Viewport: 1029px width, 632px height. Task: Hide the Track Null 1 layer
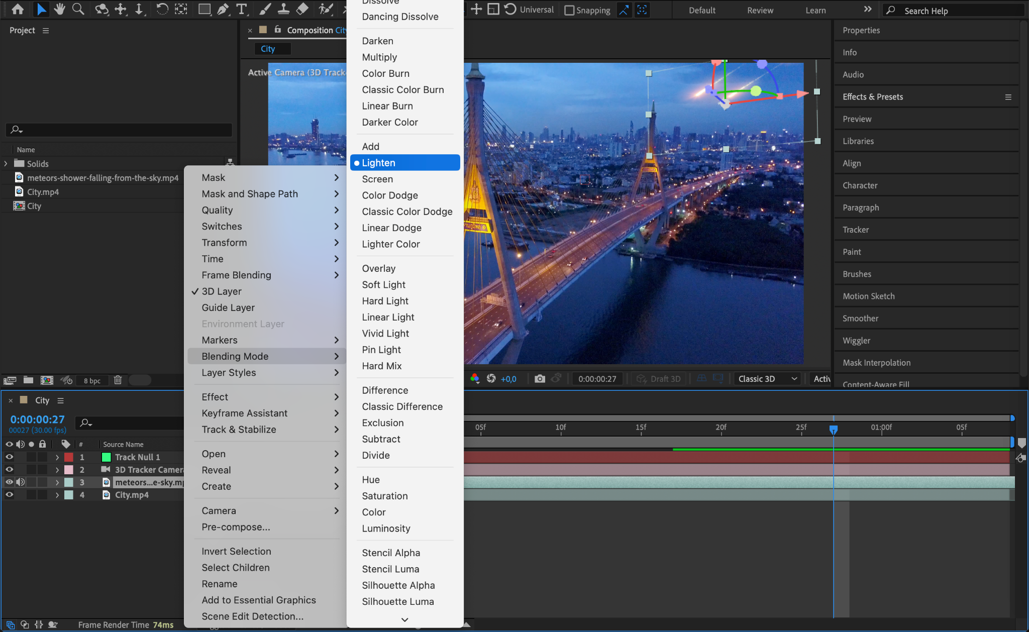(9, 457)
